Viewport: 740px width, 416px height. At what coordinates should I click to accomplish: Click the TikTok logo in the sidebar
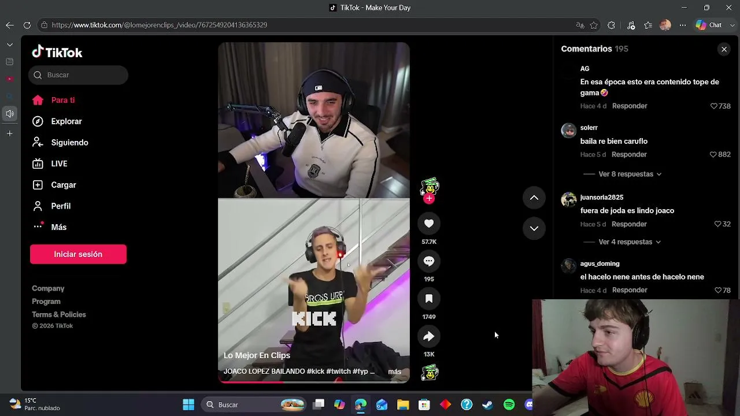tap(57, 52)
